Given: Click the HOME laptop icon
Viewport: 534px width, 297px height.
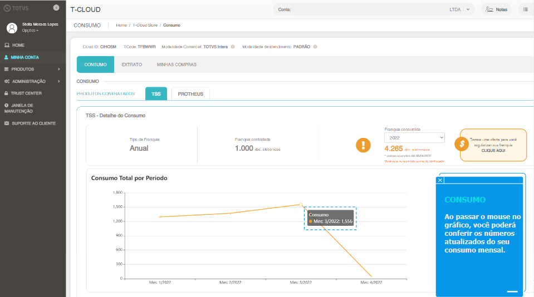Looking at the screenshot, I should point(7,45).
